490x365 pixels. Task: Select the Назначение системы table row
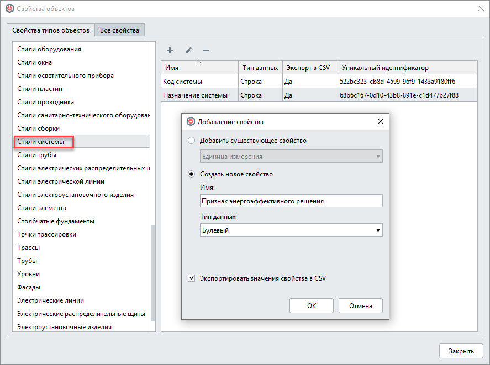coord(319,95)
